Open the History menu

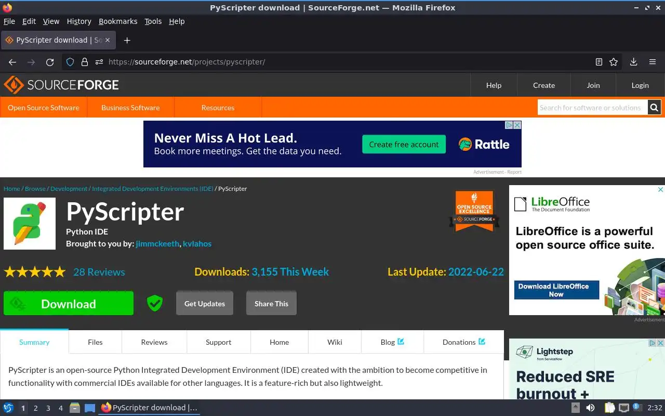(x=79, y=21)
